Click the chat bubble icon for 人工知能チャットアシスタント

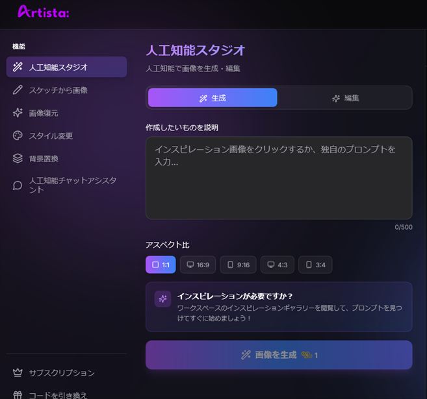(x=18, y=185)
